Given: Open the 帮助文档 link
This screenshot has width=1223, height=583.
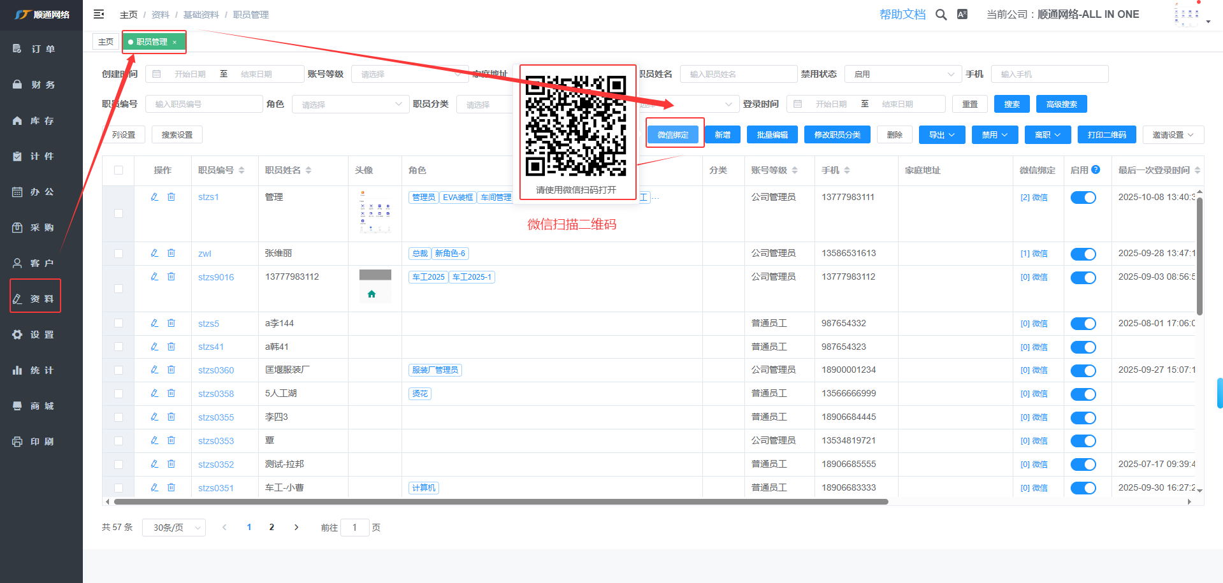Looking at the screenshot, I should pyautogui.click(x=902, y=14).
